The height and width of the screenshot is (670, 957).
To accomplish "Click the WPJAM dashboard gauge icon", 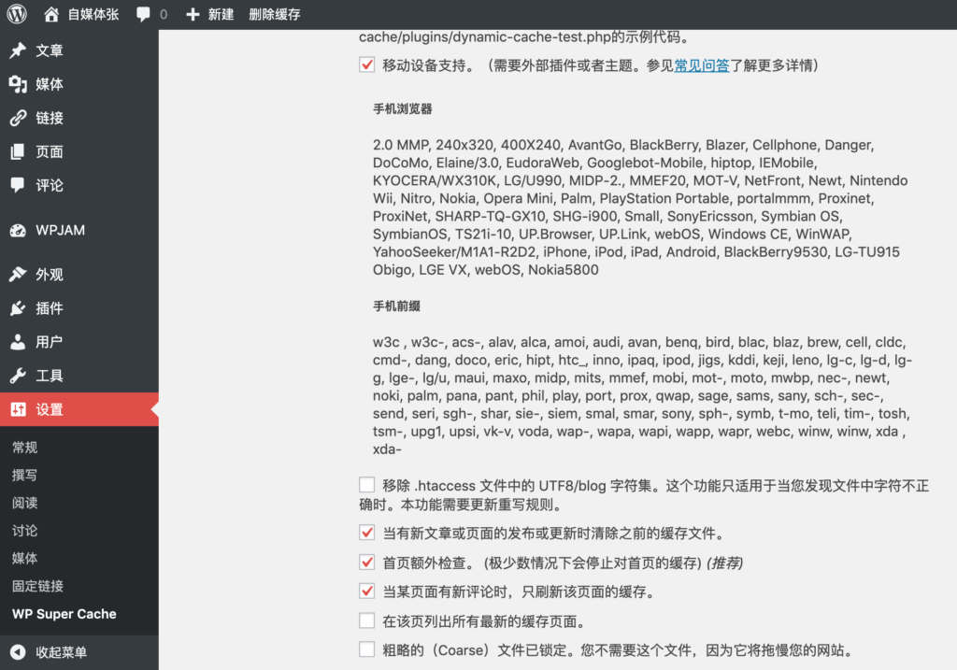I will tap(18, 230).
